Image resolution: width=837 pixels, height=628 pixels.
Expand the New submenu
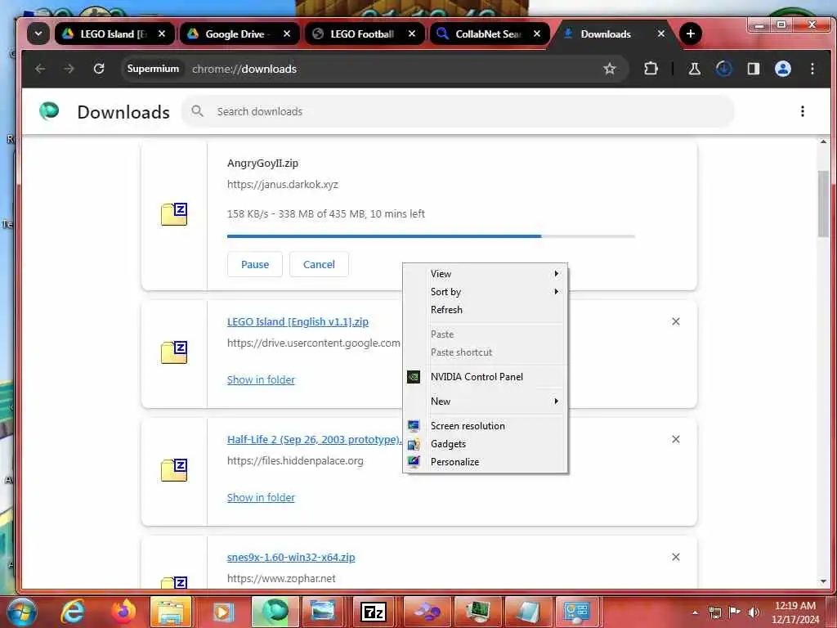pyautogui.click(x=485, y=401)
